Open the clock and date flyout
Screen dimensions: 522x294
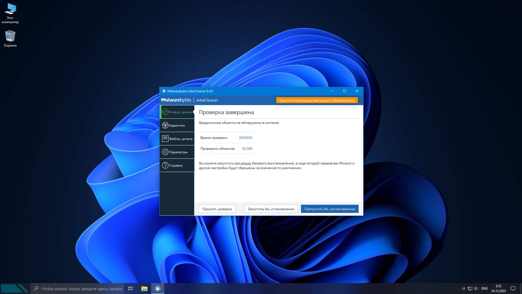498,289
